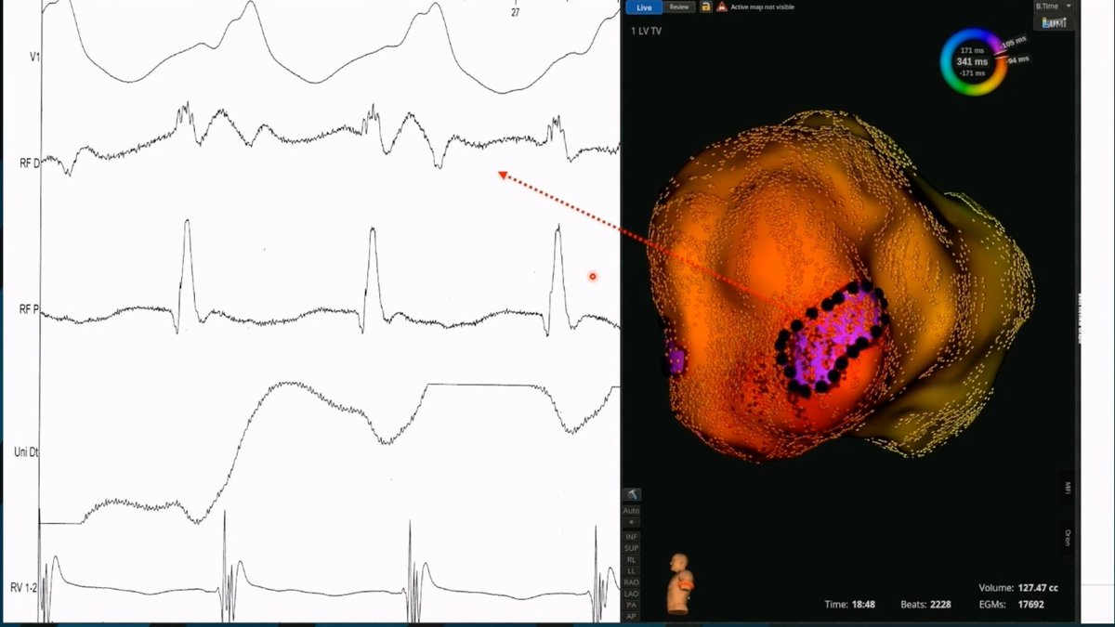Click the Volume 127.47 cc readout

tap(1019, 588)
